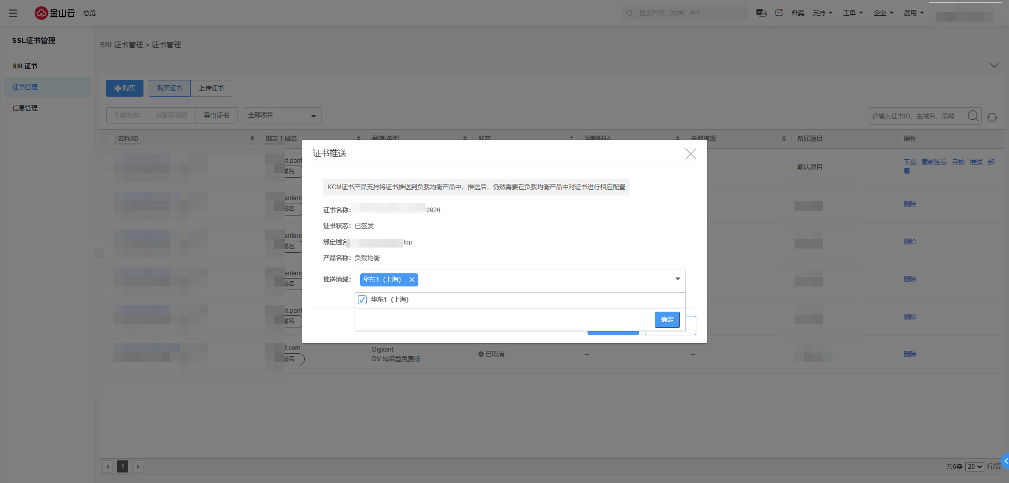Collapse the 推送地域 dropdown arrow
Viewport: 1009px width, 483px height.
click(677, 279)
